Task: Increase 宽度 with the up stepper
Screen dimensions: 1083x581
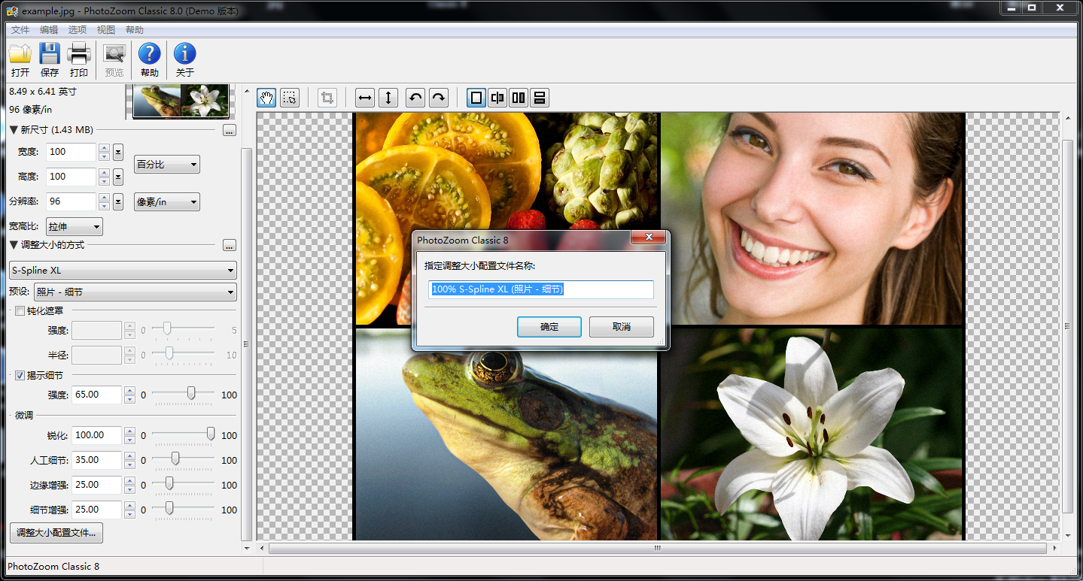Action: click(105, 148)
